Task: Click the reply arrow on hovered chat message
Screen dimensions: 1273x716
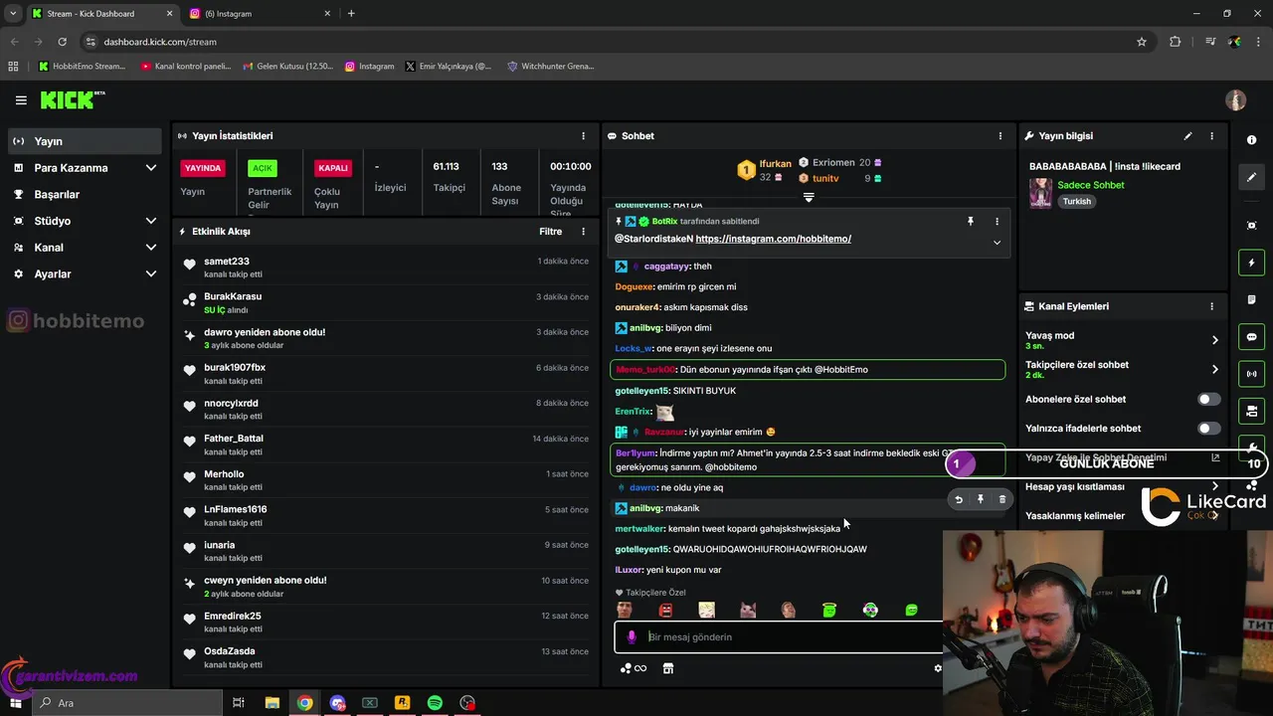Action: (x=959, y=499)
